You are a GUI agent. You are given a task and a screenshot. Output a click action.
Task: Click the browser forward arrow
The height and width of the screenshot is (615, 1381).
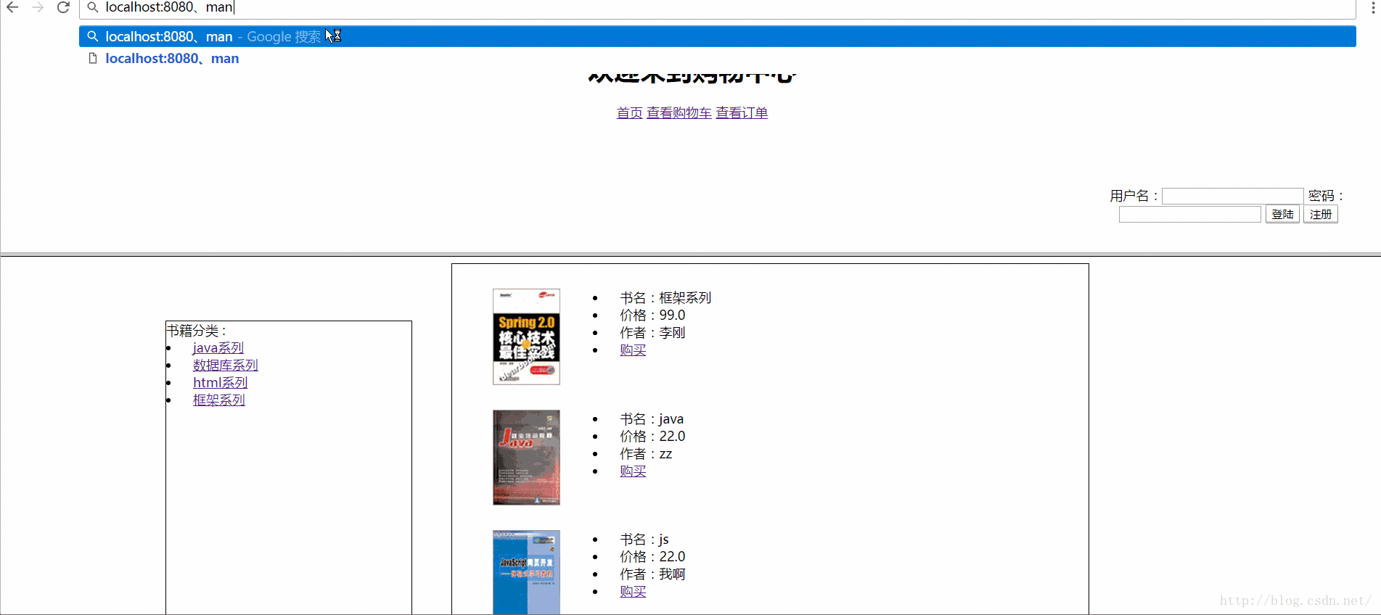pyautogui.click(x=38, y=7)
